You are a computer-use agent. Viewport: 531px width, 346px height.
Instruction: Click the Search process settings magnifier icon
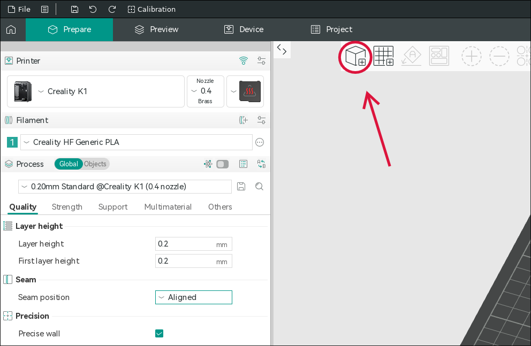(x=260, y=186)
